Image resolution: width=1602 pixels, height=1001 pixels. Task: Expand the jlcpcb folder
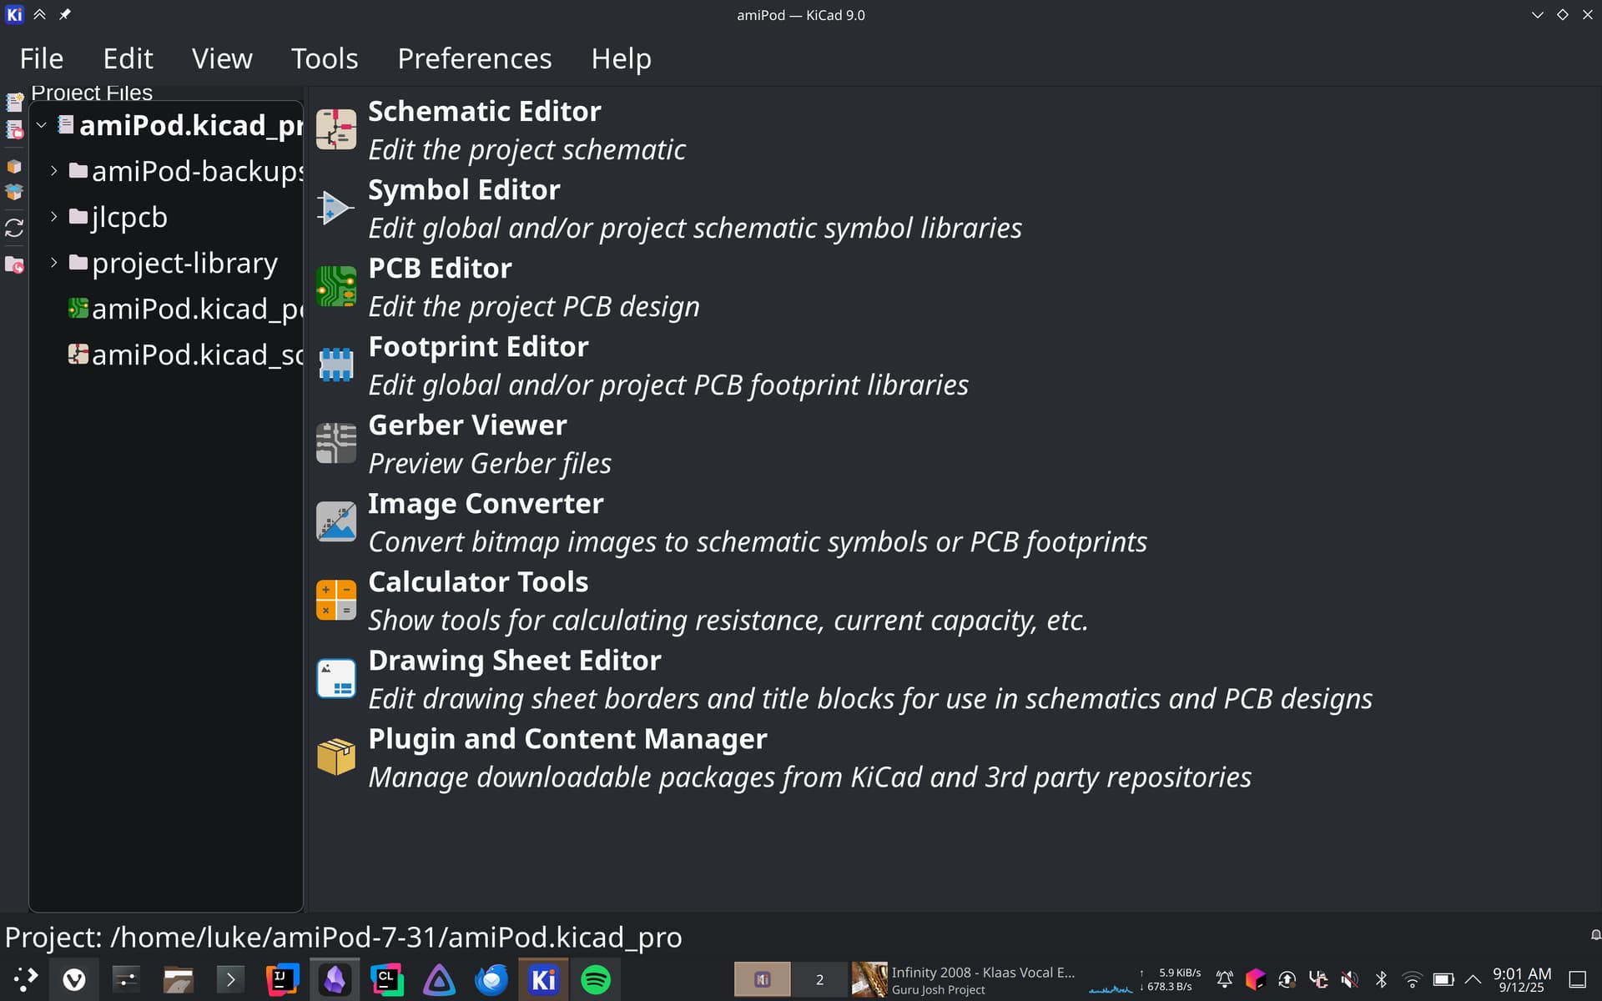point(53,217)
